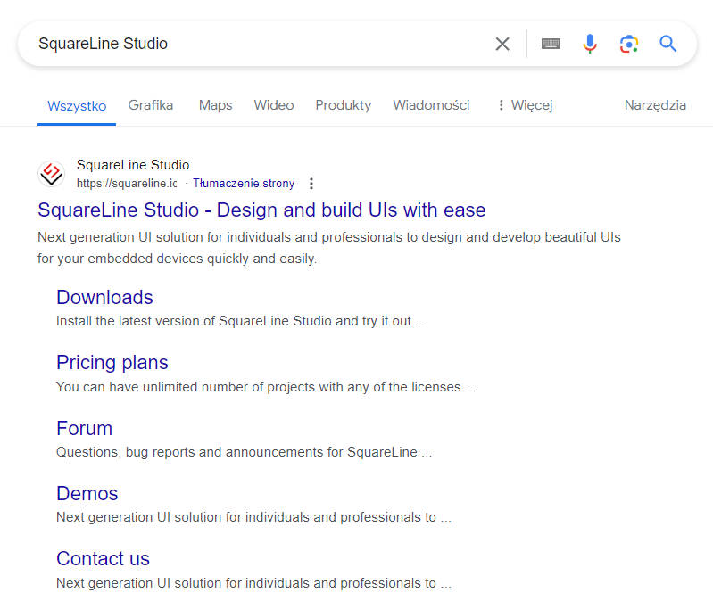
Task: Switch to the Grafika tab
Action: click(151, 105)
